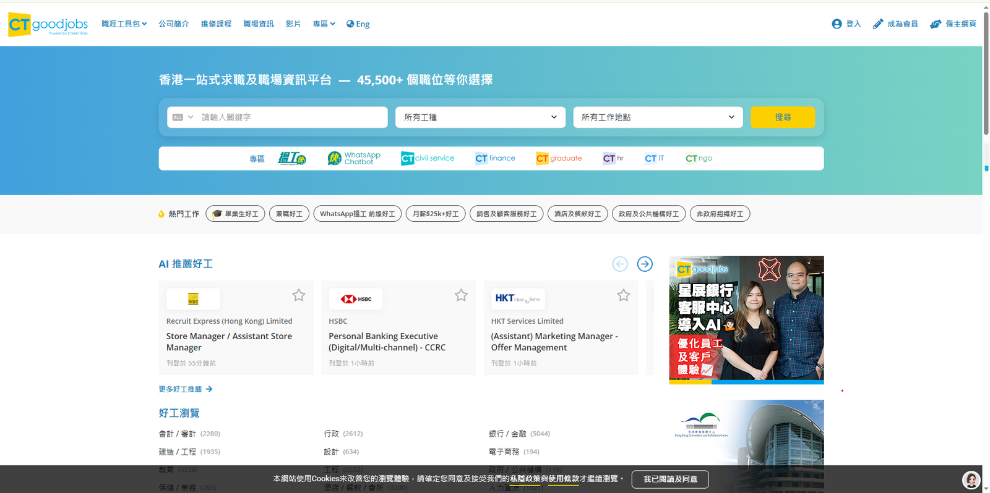Open the Recruit Express company logo
This screenshot has height=493, width=990.
click(x=193, y=299)
